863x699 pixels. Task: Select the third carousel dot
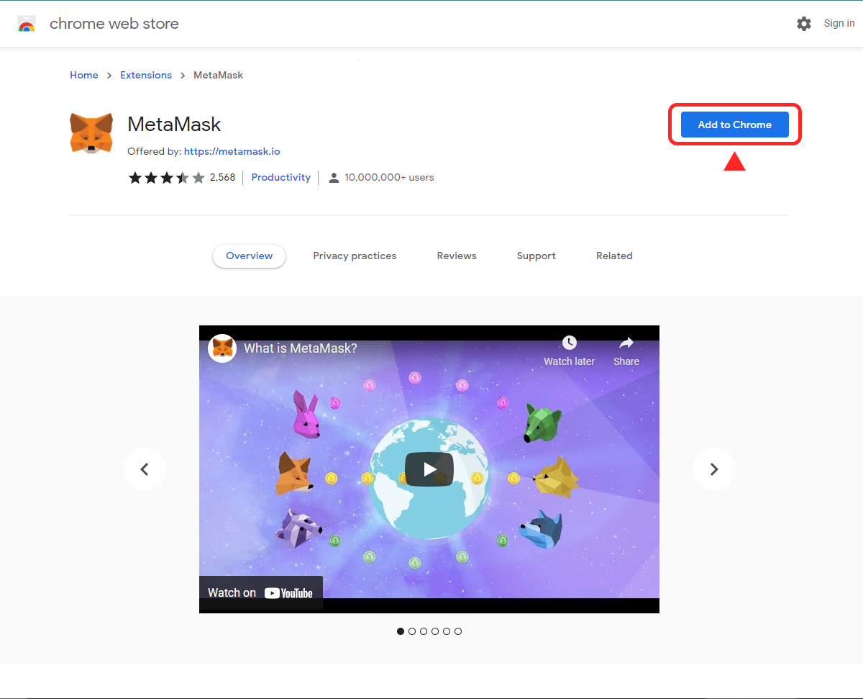pyautogui.click(x=424, y=631)
